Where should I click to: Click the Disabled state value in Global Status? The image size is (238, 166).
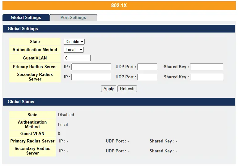[x=66, y=115]
